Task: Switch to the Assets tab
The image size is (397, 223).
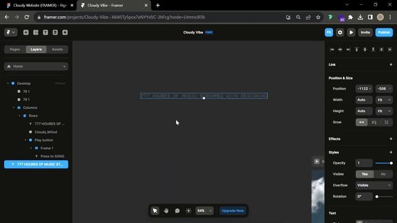Action: pyautogui.click(x=57, y=50)
